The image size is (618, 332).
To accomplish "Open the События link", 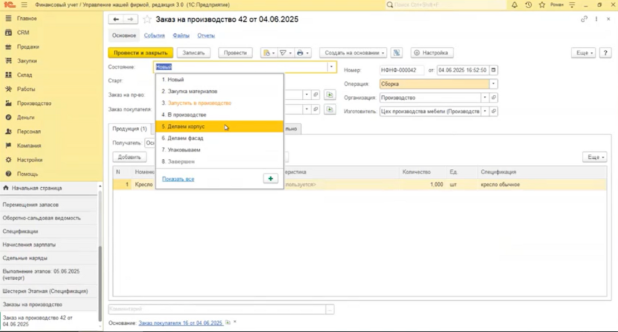I will coord(154,36).
